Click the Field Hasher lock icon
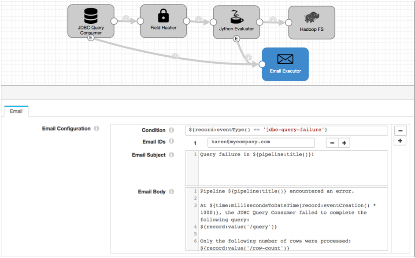The image size is (415, 258). click(163, 16)
